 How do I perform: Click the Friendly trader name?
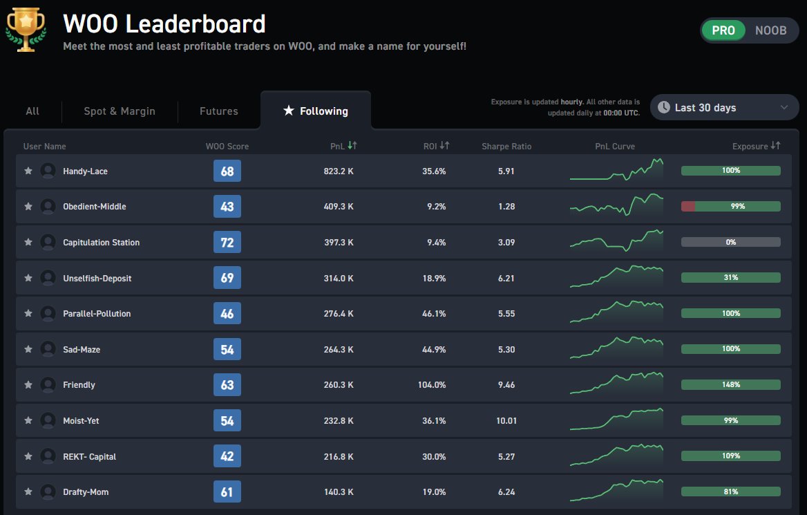point(79,385)
